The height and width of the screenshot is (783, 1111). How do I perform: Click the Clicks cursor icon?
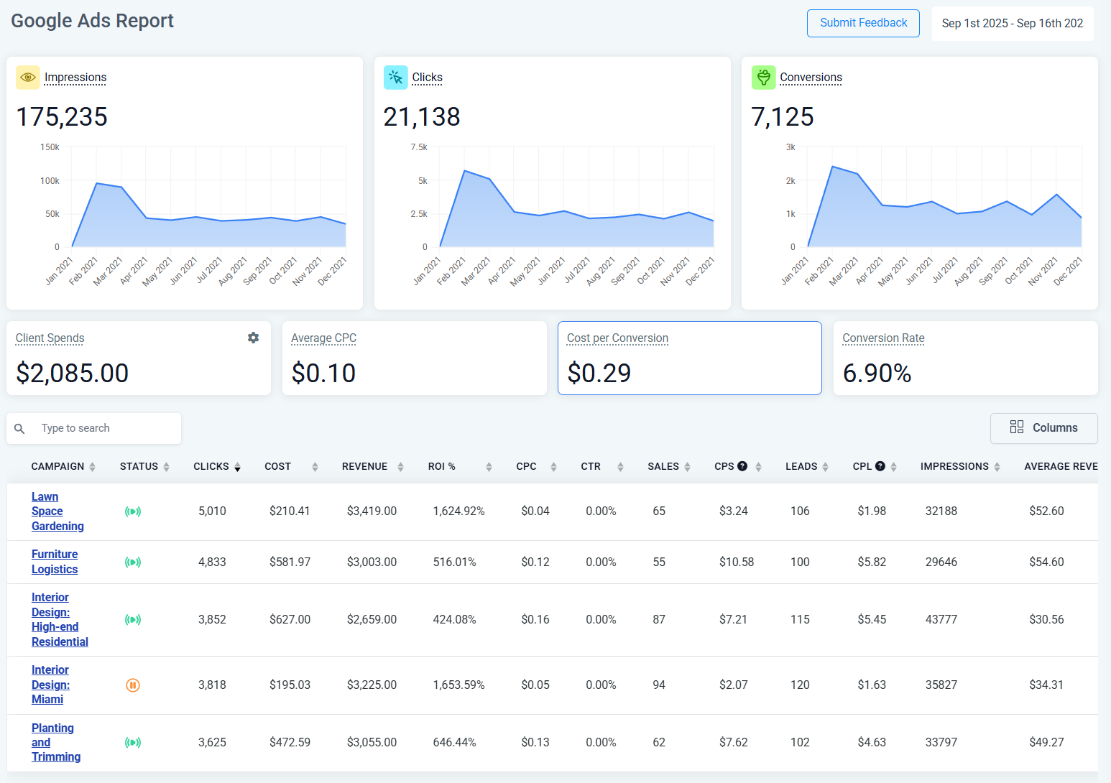[395, 78]
